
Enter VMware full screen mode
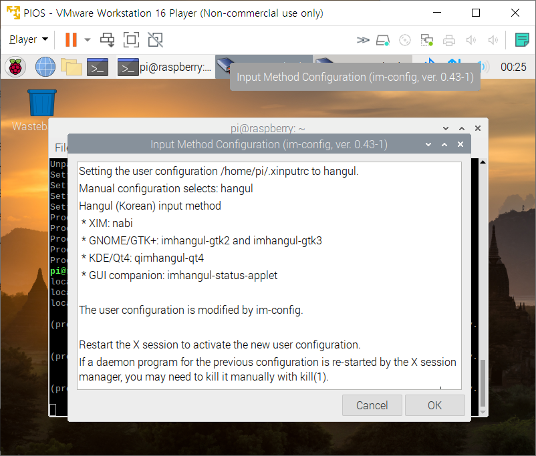(131, 39)
